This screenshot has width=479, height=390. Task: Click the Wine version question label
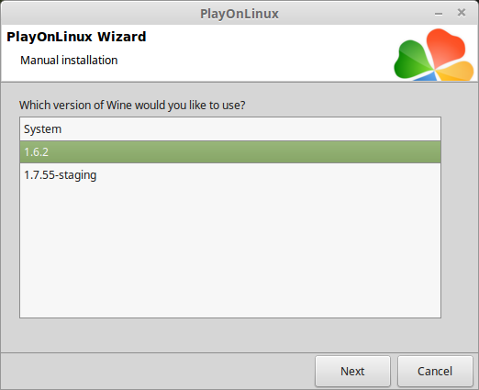coord(132,106)
